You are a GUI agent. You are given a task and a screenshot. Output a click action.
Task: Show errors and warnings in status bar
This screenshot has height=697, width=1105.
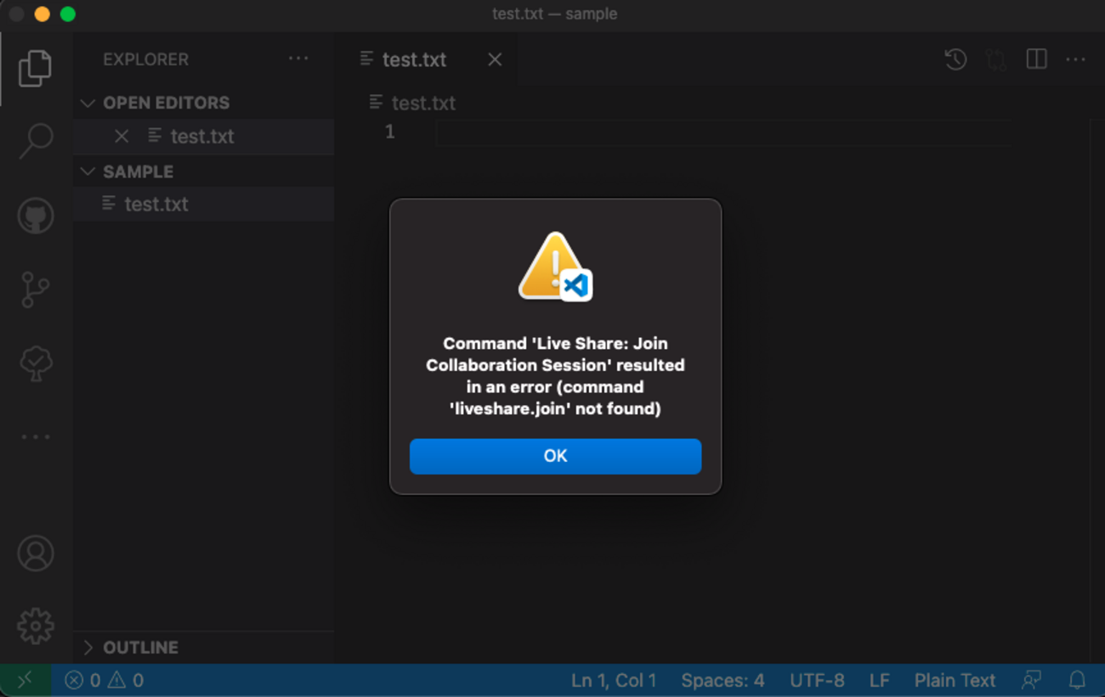point(105,680)
